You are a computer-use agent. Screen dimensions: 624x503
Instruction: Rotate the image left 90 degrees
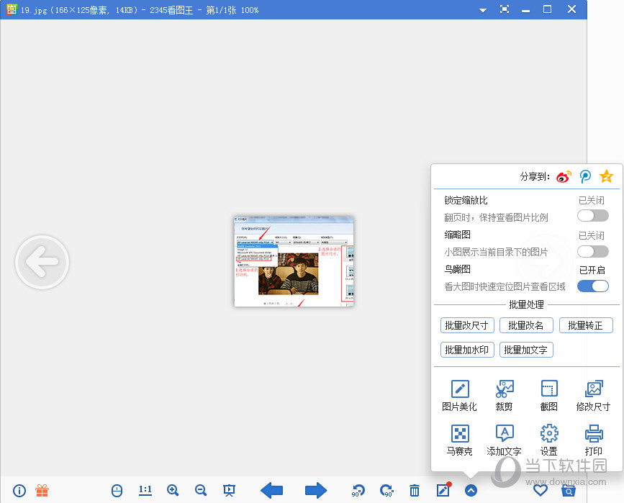point(358,490)
